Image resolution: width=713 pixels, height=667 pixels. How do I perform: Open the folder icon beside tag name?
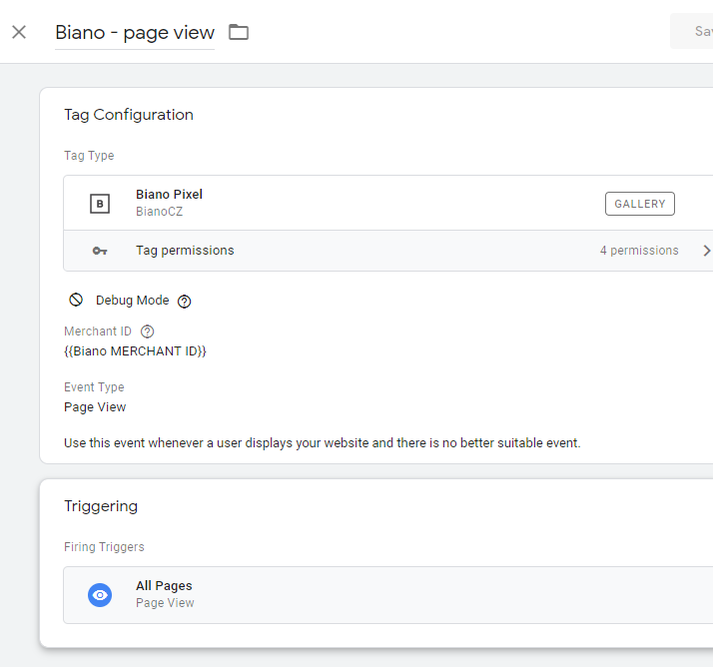pyautogui.click(x=239, y=32)
